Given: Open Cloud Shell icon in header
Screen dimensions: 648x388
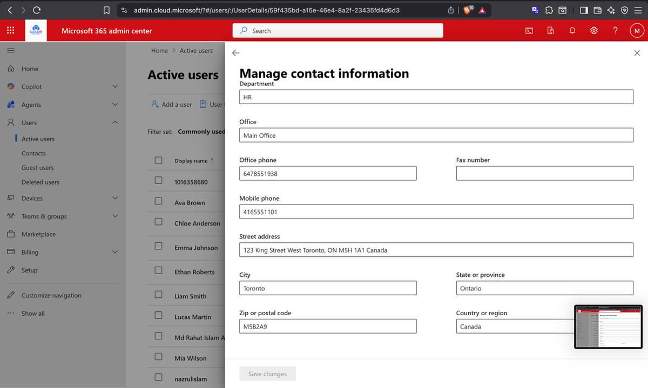Looking at the screenshot, I should pyautogui.click(x=529, y=31).
